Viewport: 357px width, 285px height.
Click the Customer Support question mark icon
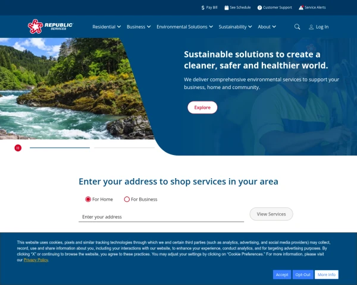pos(259,8)
